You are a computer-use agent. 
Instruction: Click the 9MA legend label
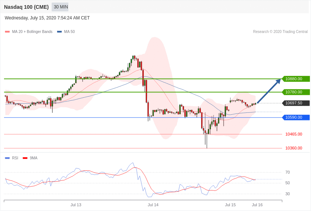pyautogui.click(x=34, y=158)
